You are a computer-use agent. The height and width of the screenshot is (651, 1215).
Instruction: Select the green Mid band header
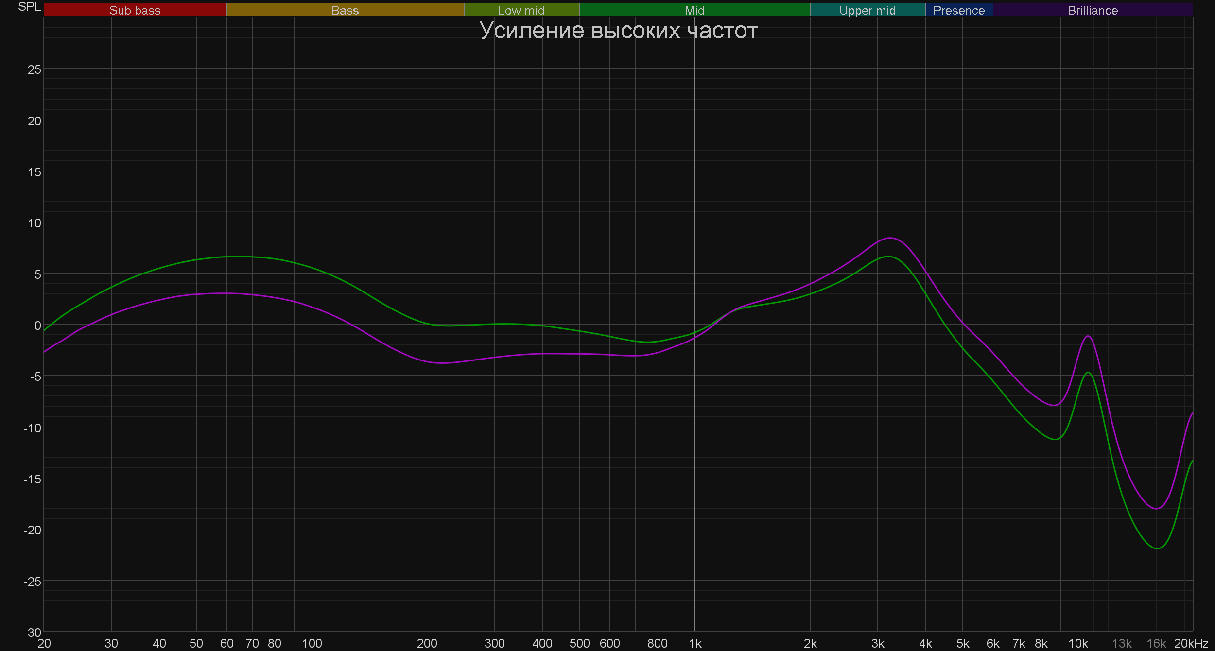(x=694, y=10)
